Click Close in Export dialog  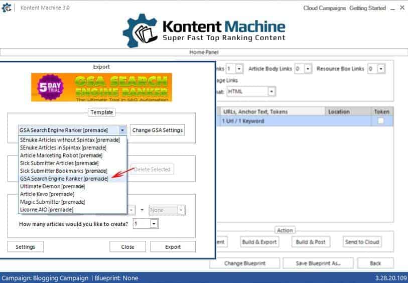(127, 246)
